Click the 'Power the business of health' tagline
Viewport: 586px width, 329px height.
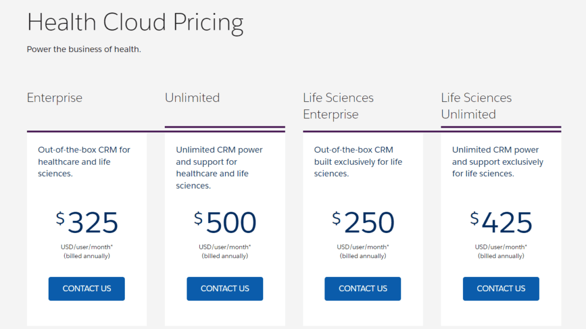click(84, 49)
